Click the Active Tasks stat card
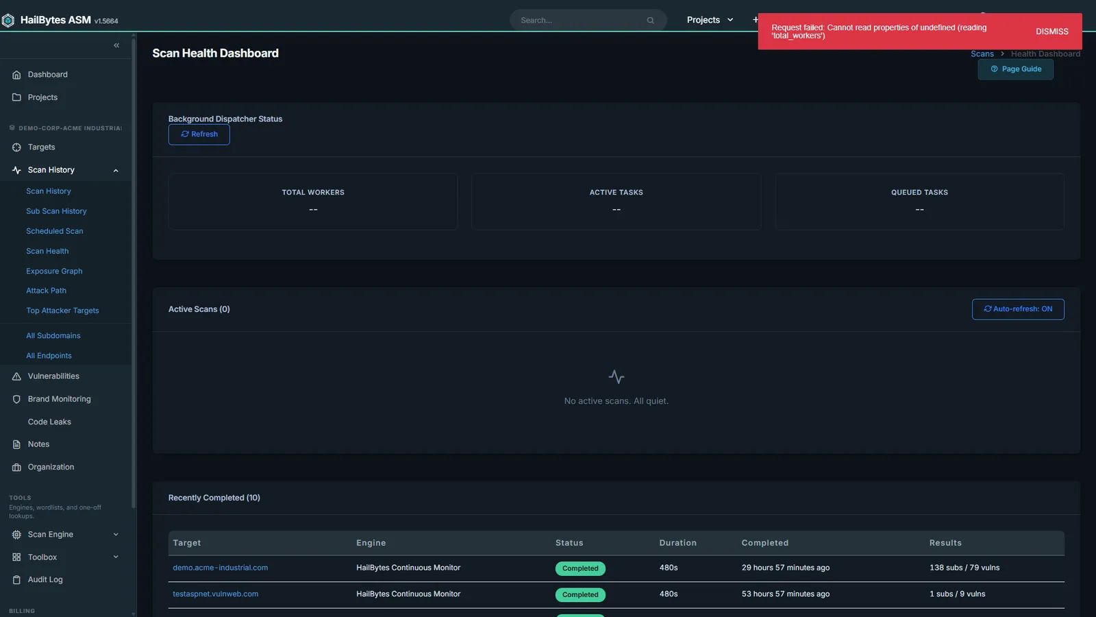 (x=616, y=202)
